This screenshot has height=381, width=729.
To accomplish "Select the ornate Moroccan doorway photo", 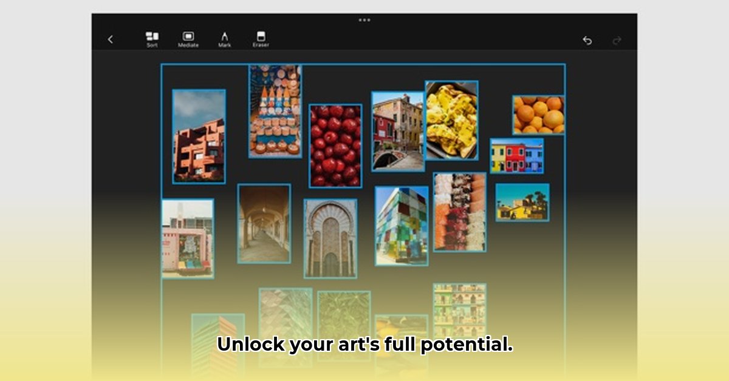I will click(330, 238).
